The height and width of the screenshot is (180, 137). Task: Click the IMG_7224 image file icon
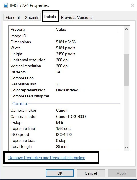6,5
